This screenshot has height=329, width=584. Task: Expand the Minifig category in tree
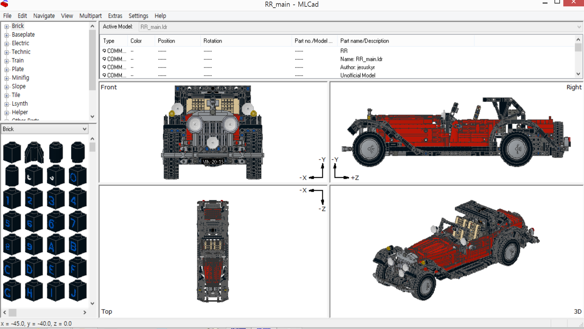coord(7,78)
